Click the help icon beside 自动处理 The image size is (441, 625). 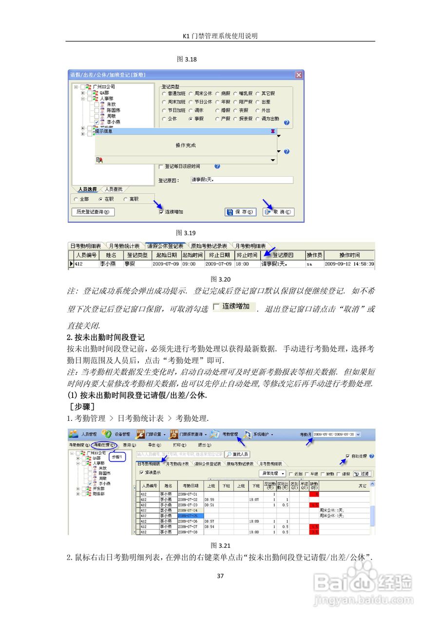[372, 456]
